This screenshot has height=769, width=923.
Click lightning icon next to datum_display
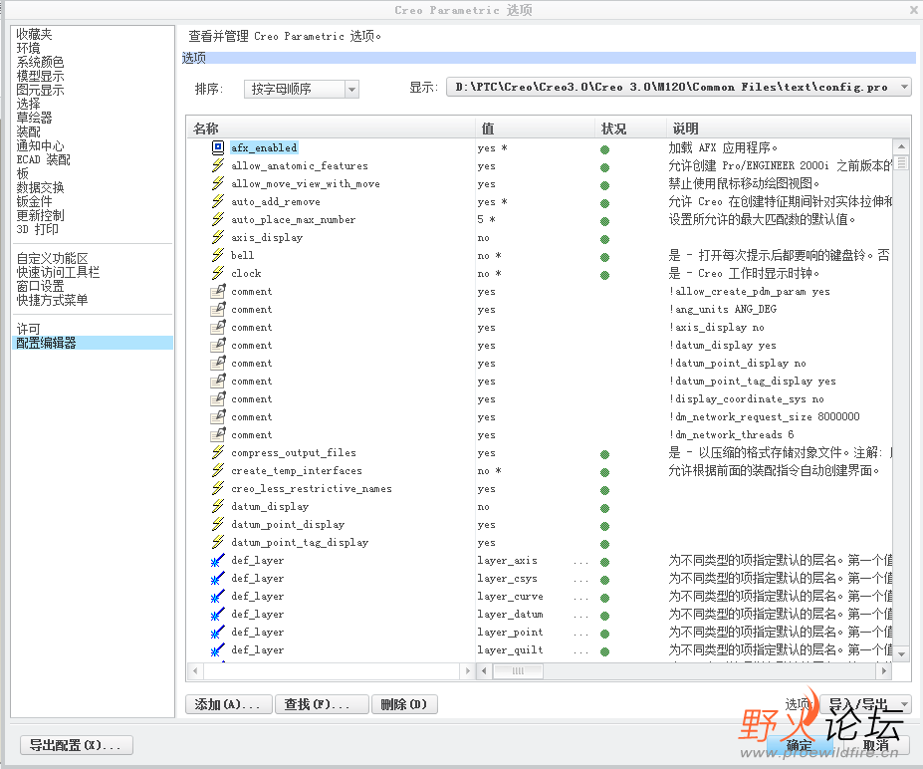tap(218, 506)
